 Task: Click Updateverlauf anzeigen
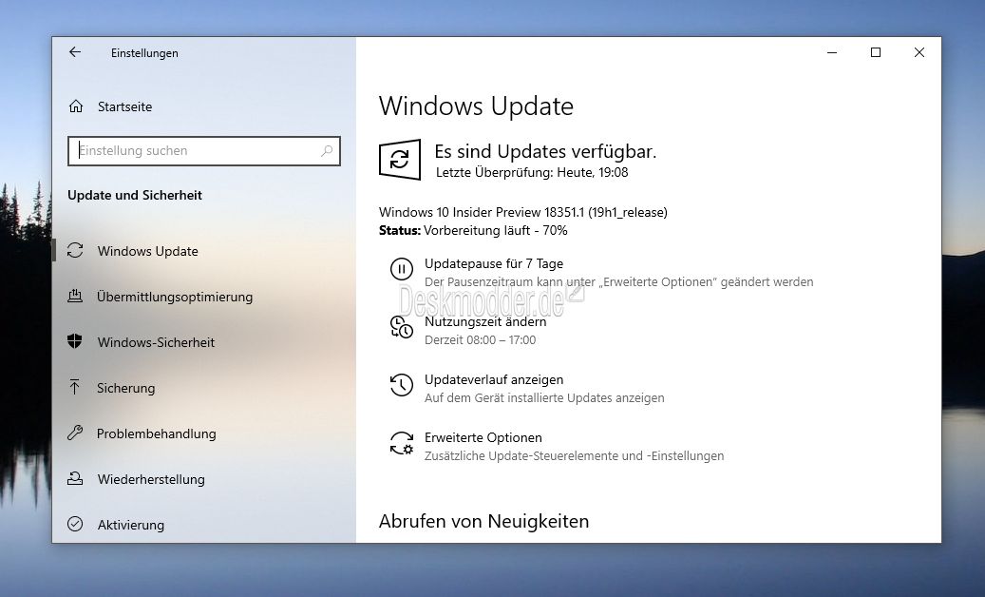click(x=494, y=379)
